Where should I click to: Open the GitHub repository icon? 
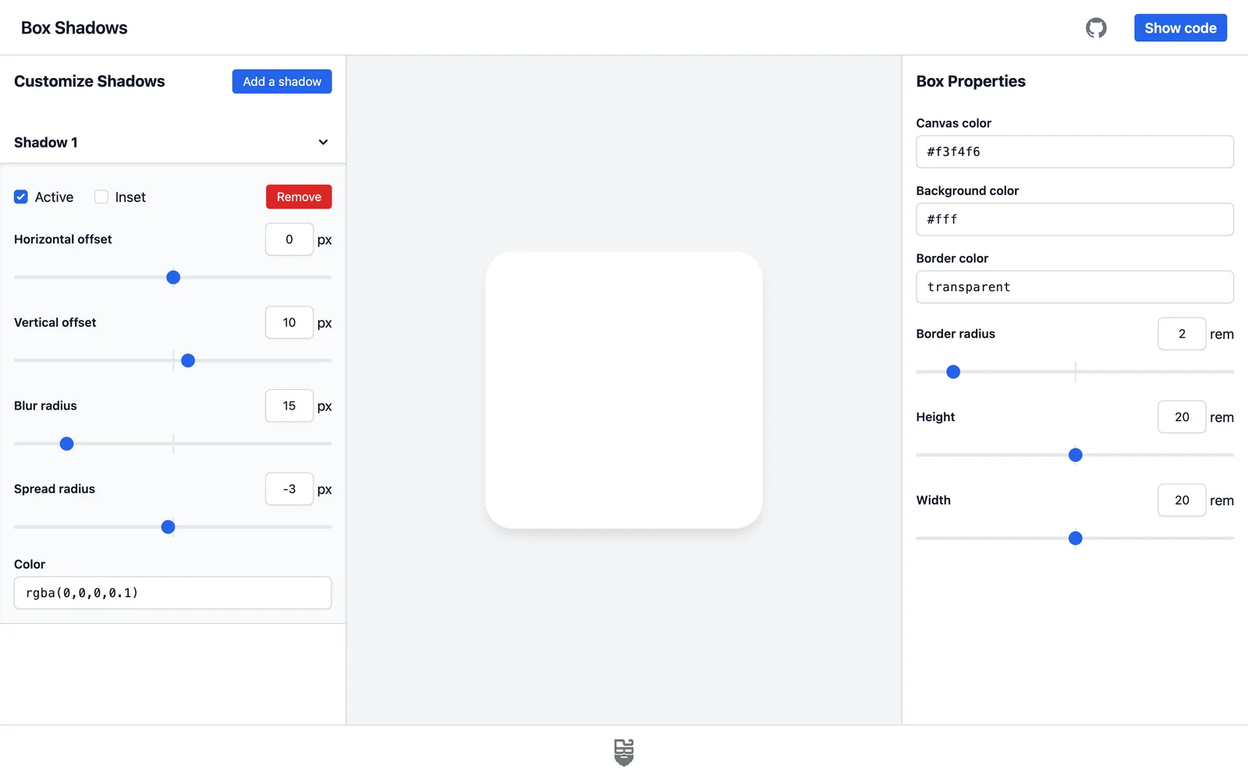point(1096,28)
